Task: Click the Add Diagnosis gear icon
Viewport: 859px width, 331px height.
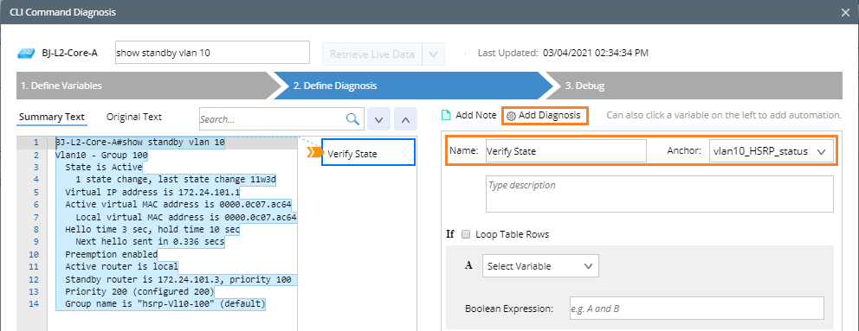Action: (511, 116)
